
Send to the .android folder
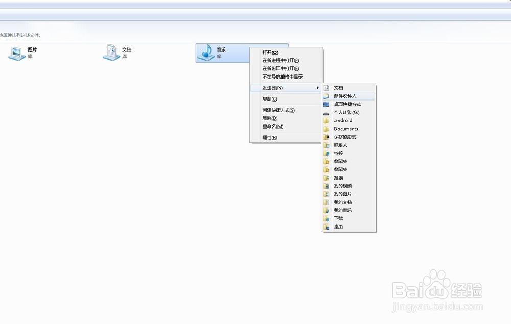(x=349, y=120)
